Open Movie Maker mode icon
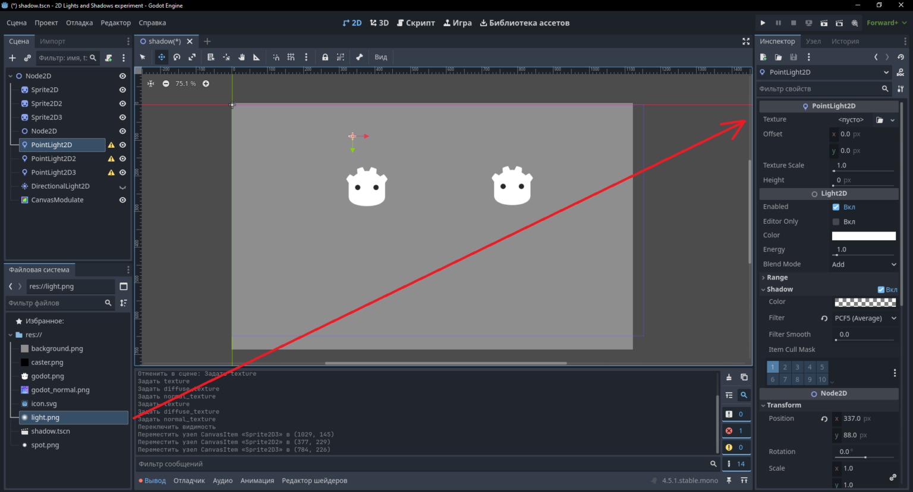913x492 pixels. [x=855, y=23]
